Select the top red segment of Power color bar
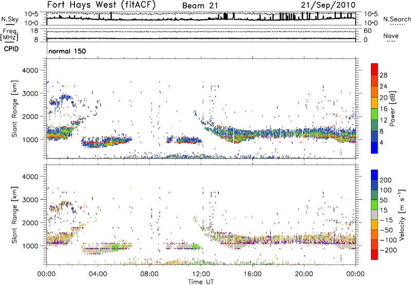 click(x=375, y=69)
